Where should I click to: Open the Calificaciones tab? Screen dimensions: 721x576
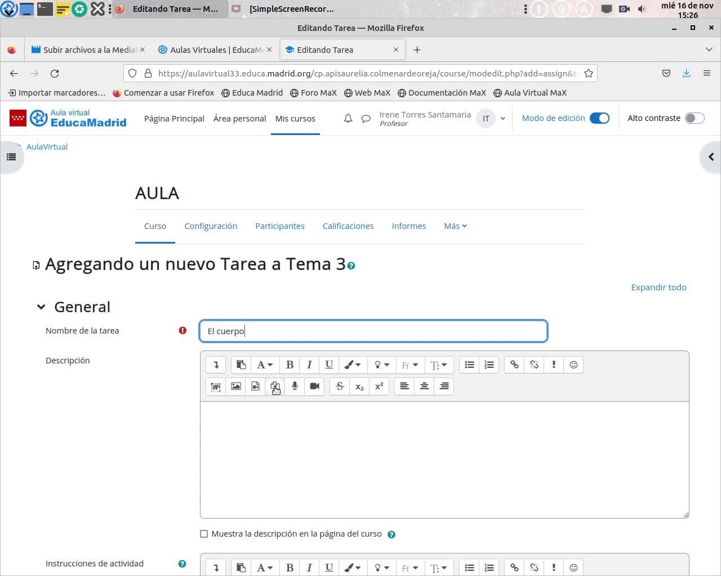(348, 226)
